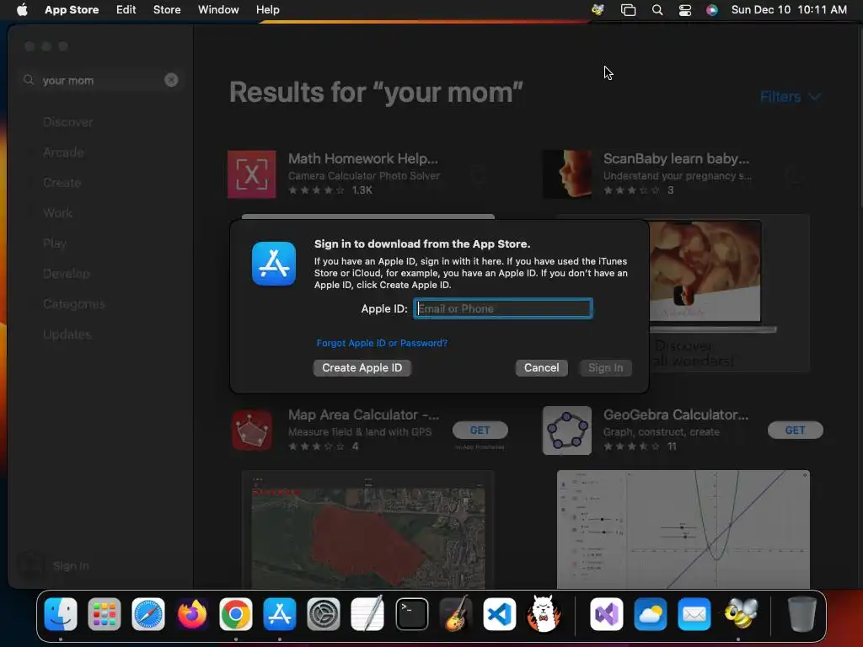Select Updates in the sidebar
The image size is (863, 647).
[67, 334]
